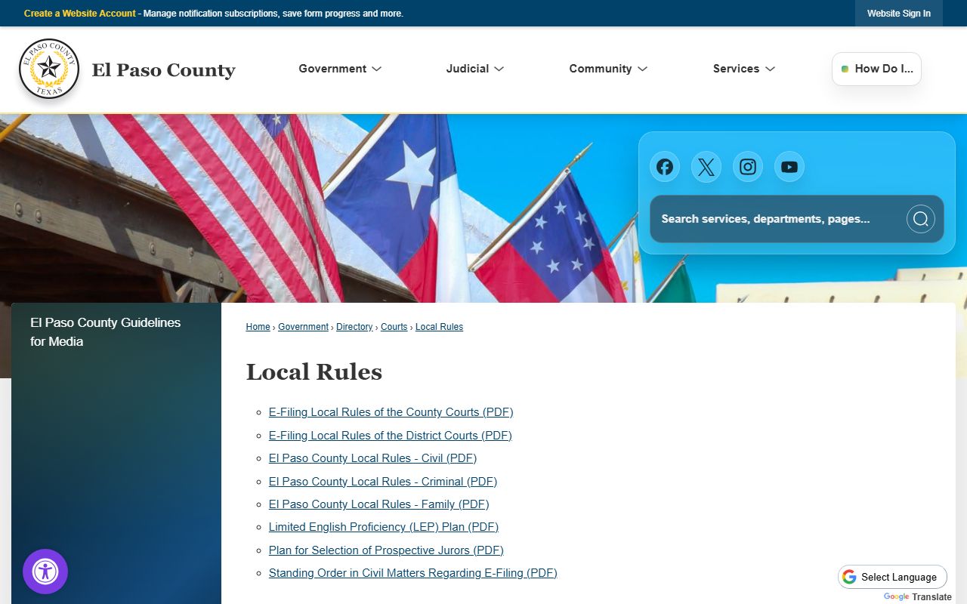Open the Instagram social icon
This screenshot has width=967, height=604.
(x=748, y=167)
